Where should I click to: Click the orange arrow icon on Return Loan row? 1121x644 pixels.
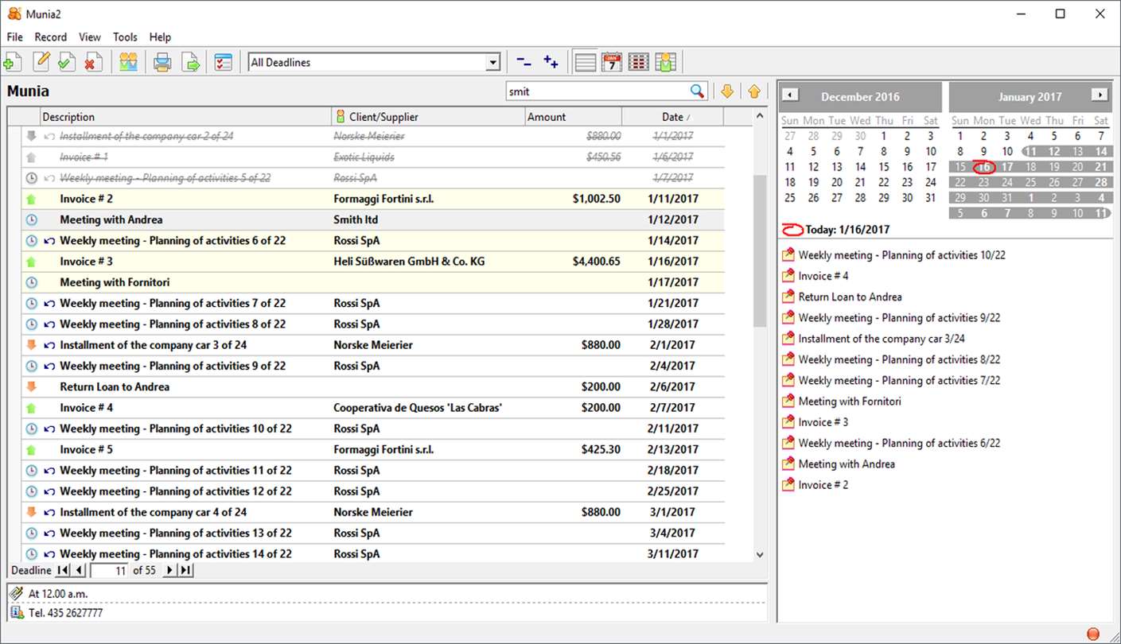click(x=32, y=387)
